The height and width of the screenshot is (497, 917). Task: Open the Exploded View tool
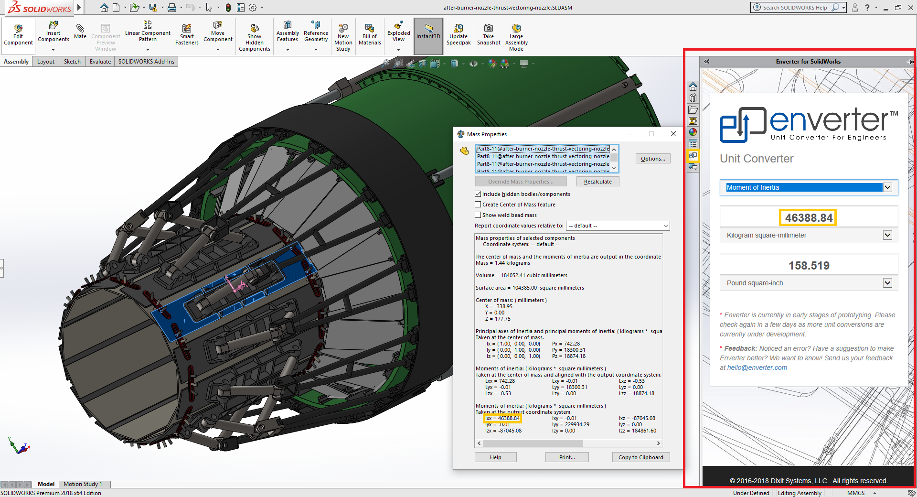pyautogui.click(x=398, y=32)
